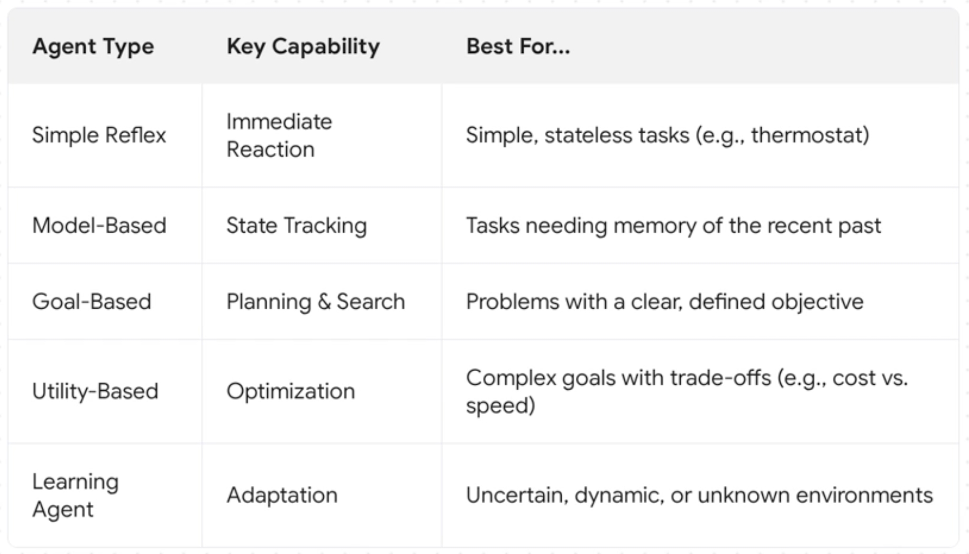Click the clear, defined objective cell
This screenshot has height=554, width=969.
pyautogui.click(x=664, y=302)
